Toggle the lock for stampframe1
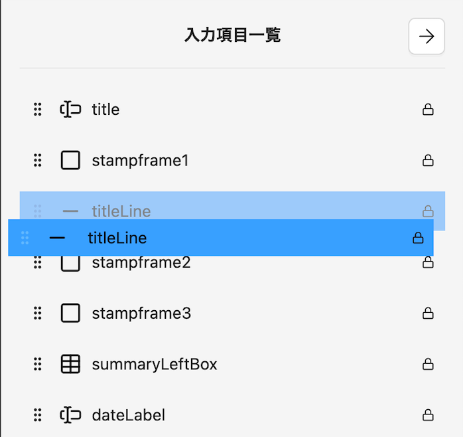Screen dimensions: 463x437 (x=428, y=160)
